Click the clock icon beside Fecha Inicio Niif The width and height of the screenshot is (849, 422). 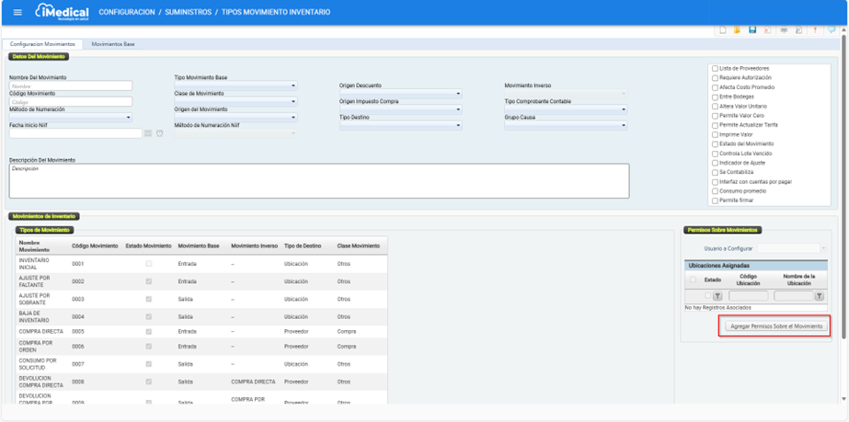click(159, 133)
